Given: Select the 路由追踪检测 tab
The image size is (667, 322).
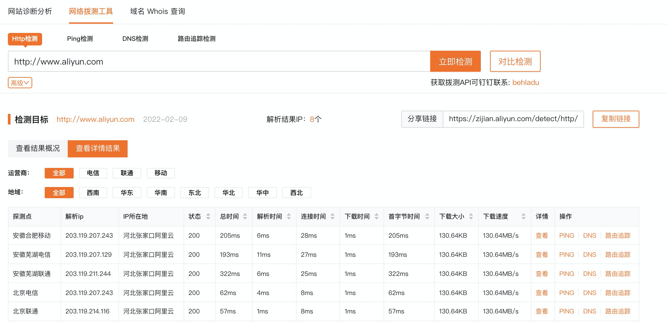Looking at the screenshot, I should 197,39.
